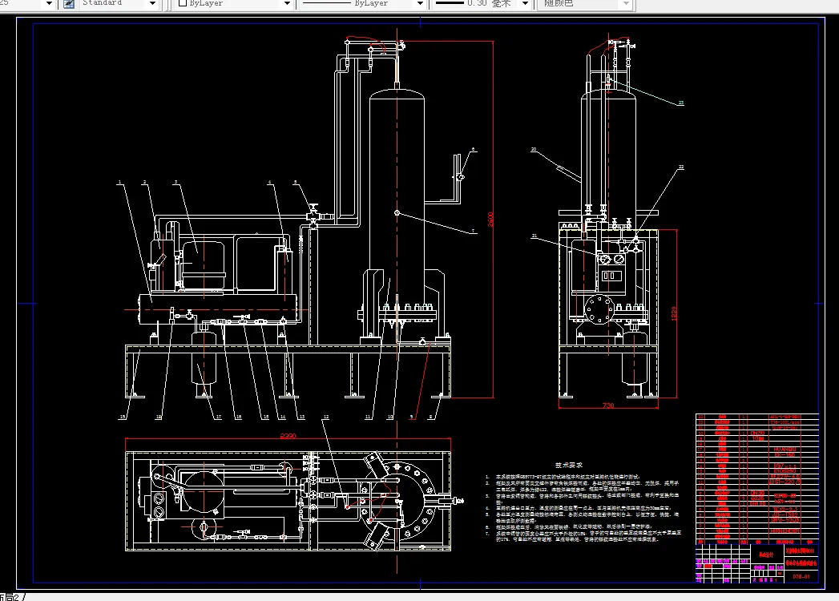Click DN20 in the parts list
This screenshot has width=839, height=601.
coord(757,434)
